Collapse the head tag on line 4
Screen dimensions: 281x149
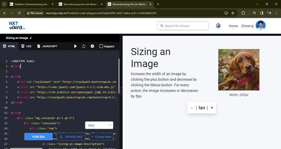tap(9, 77)
